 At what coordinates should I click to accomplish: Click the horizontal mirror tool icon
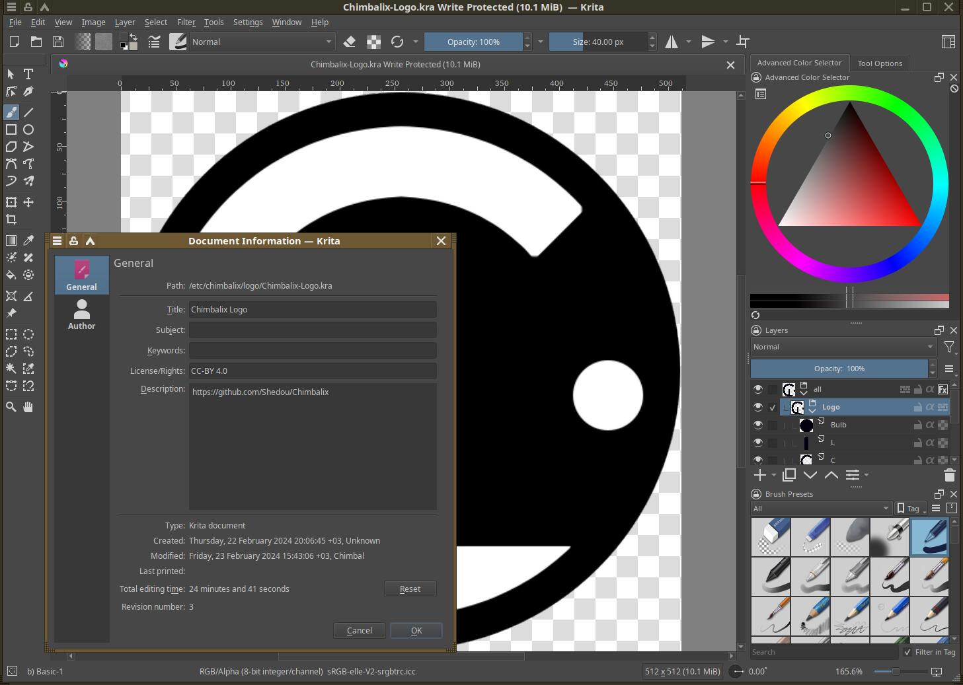pos(672,42)
